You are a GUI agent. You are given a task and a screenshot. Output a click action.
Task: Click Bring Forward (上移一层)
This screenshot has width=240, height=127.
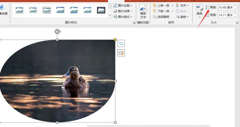tap(161, 6)
